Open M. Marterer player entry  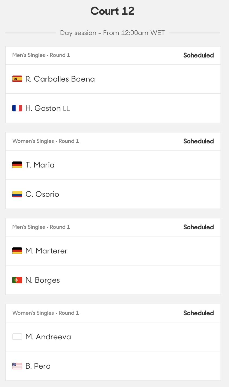46,251
